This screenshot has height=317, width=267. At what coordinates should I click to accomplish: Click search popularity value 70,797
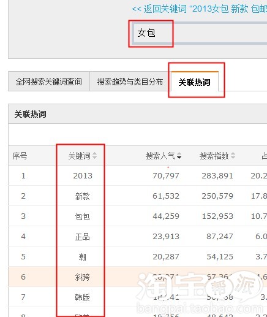166,175
